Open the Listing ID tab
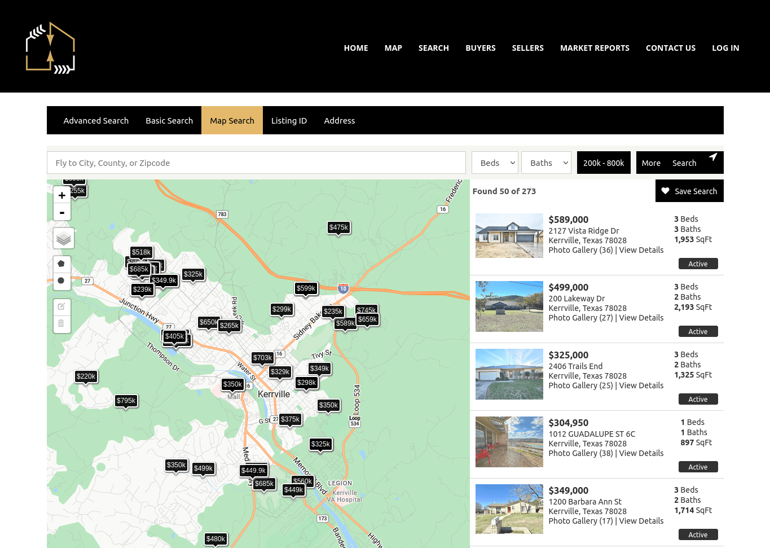 [289, 121]
